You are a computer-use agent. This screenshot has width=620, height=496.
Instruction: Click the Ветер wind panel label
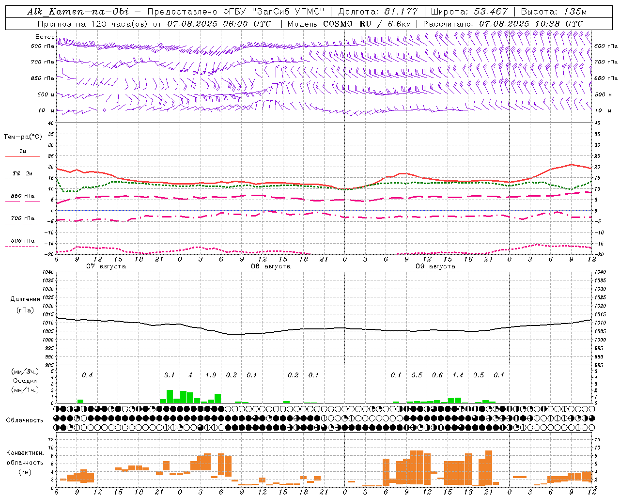tap(45, 37)
